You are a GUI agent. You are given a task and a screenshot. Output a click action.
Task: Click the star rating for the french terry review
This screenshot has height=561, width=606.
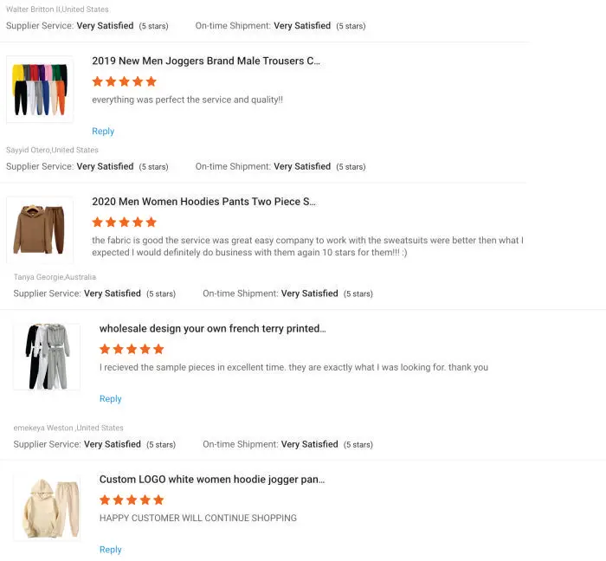pyautogui.click(x=132, y=350)
